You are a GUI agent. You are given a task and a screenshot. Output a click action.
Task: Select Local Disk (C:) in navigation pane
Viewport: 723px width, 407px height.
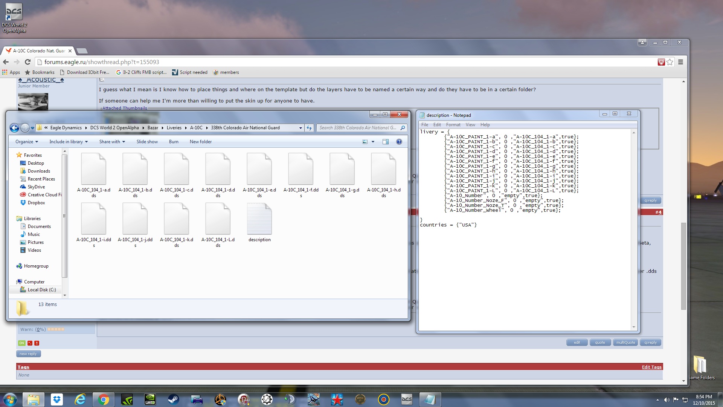[41, 290]
